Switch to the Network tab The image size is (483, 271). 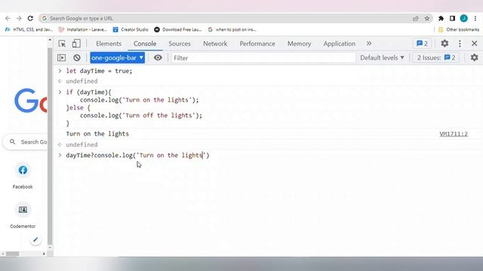click(x=215, y=44)
